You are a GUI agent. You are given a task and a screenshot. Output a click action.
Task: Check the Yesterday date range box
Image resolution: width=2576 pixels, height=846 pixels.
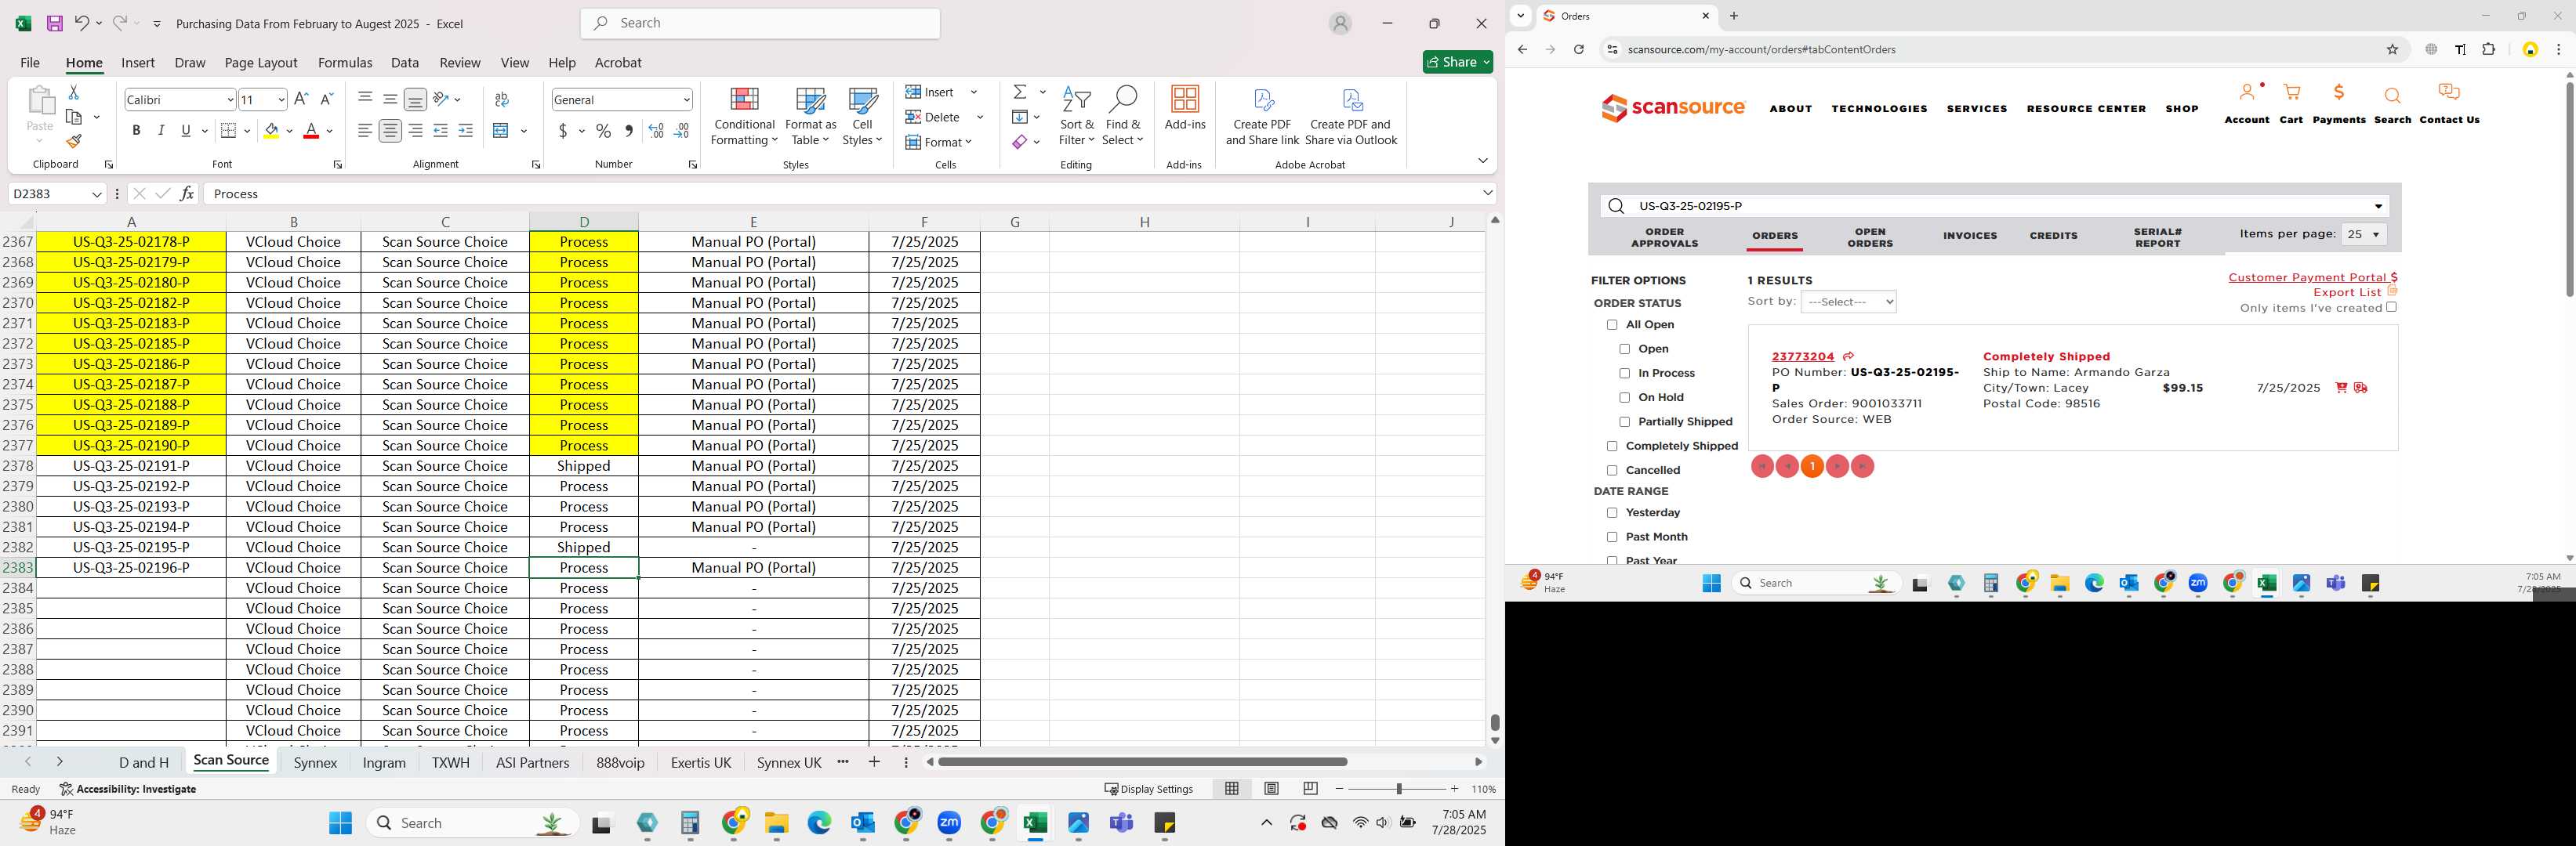[1612, 512]
